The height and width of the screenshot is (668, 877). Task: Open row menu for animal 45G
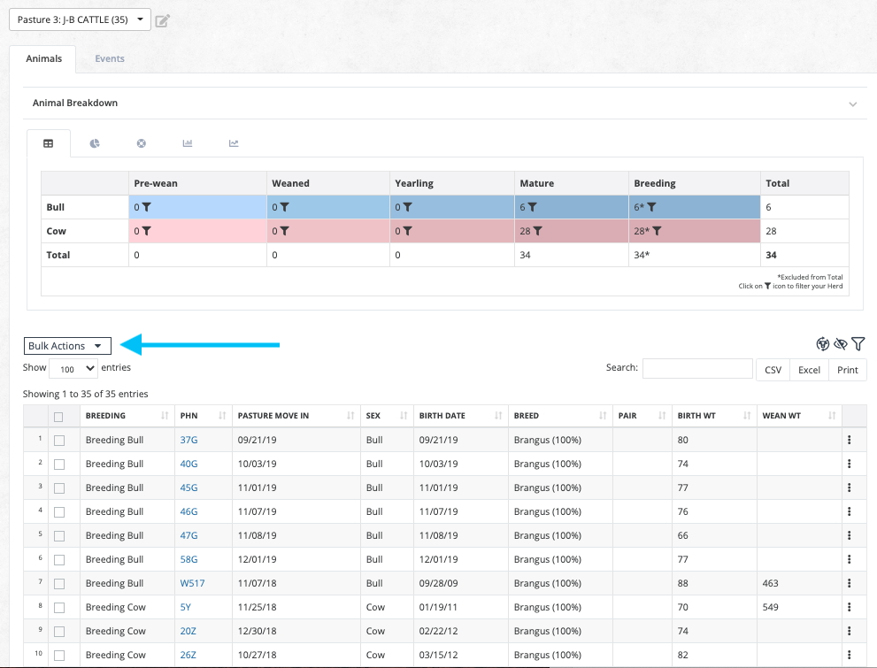pos(849,488)
